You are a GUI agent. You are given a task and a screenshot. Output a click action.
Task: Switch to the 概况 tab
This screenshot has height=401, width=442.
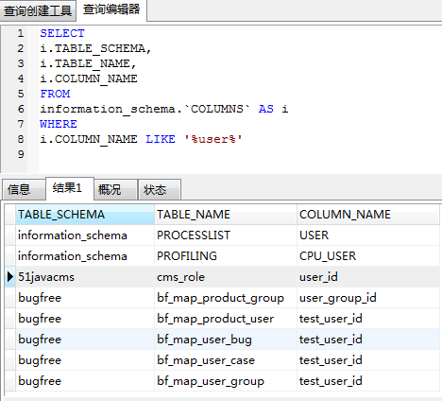(x=115, y=189)
